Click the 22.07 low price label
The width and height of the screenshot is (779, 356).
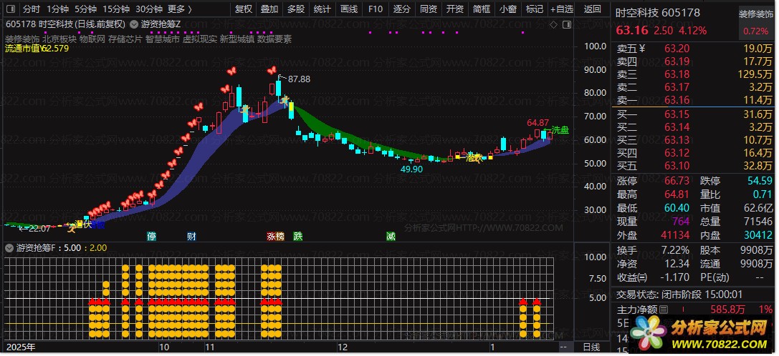tap(39, 229)
